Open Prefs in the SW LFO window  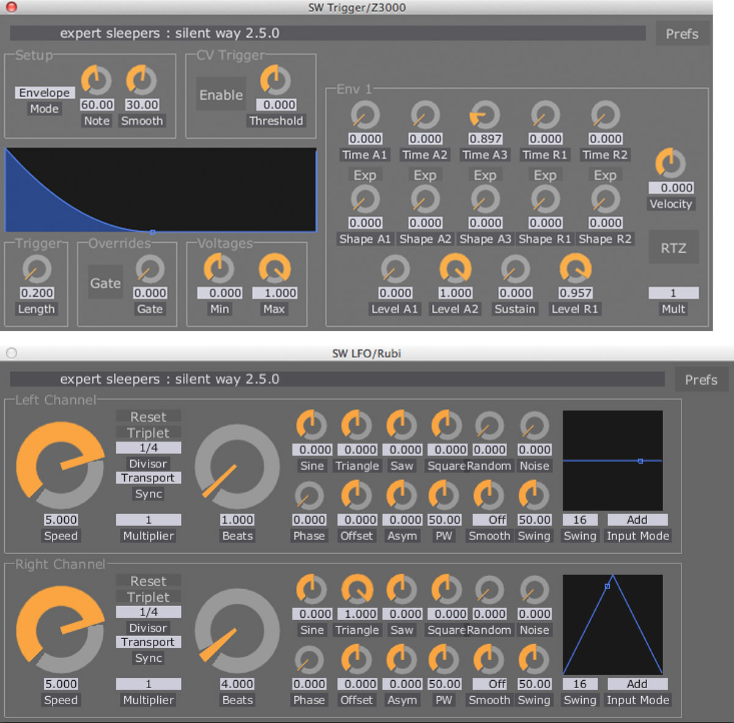coord(701,380)
